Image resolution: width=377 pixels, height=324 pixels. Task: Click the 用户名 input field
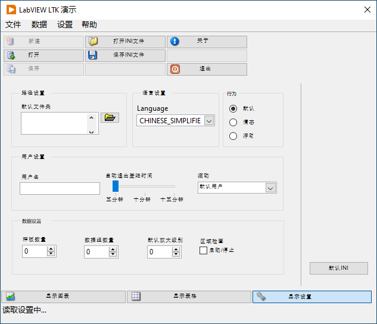point(60,188)
